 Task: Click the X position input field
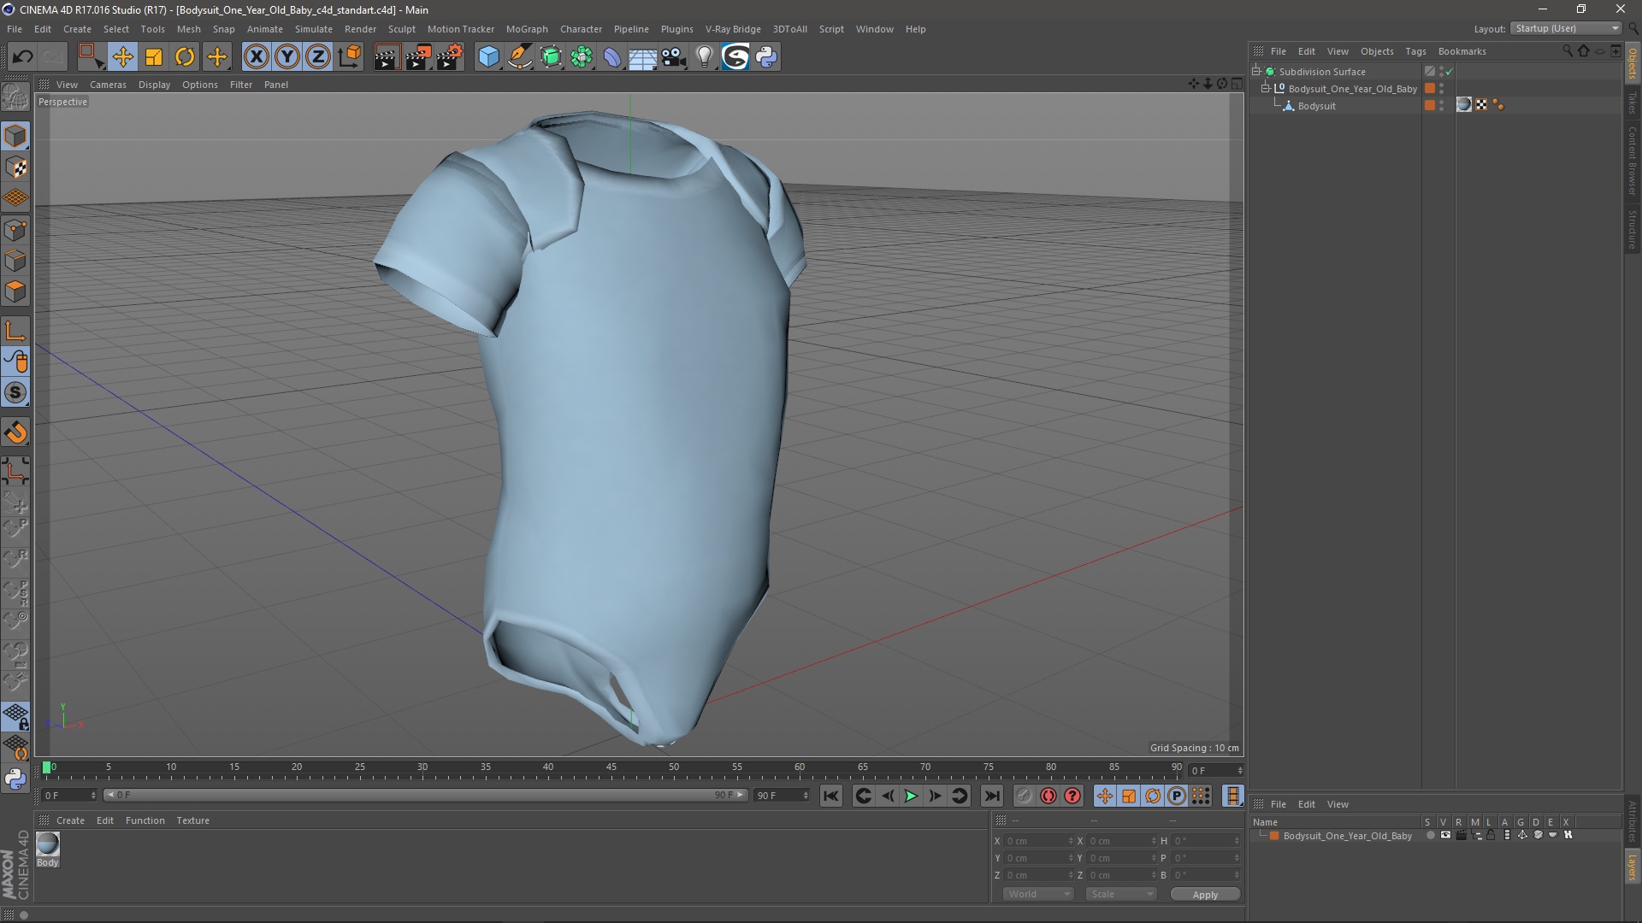[1038, 841]
